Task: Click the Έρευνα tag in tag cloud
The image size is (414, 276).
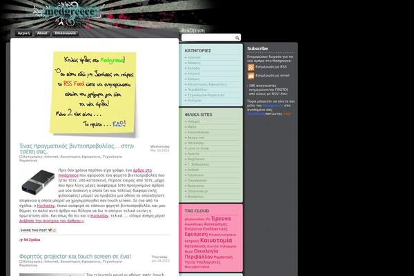Action: pyautogui.click(x=221, y=219)
